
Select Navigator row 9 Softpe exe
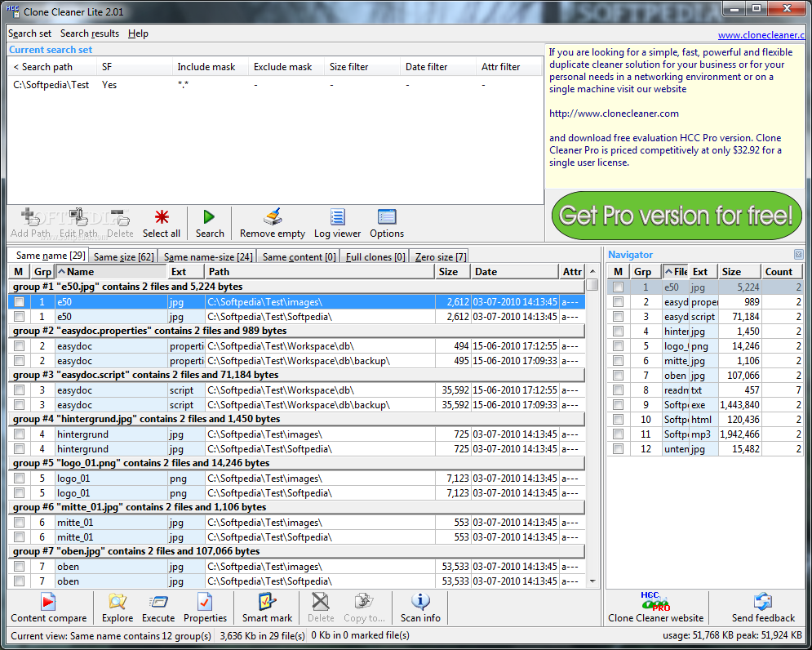704,405
